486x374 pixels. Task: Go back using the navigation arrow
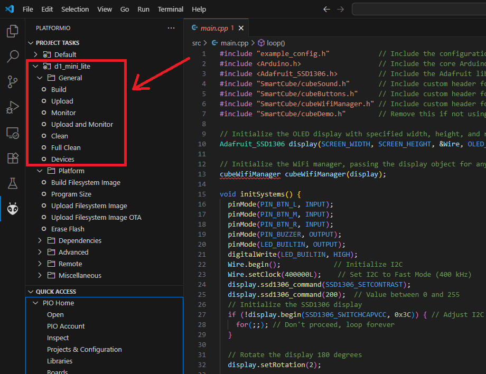[x=326, y=9]
